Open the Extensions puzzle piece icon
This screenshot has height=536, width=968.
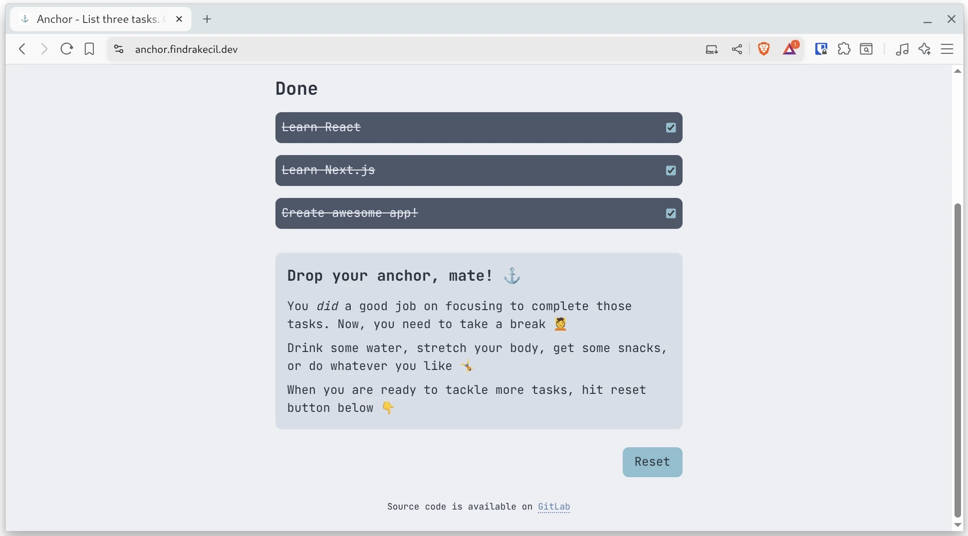click(x=844, y=49)
